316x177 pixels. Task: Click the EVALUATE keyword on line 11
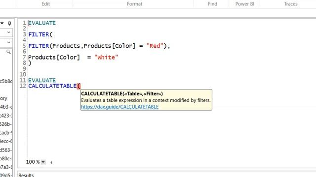click(42, 81)
